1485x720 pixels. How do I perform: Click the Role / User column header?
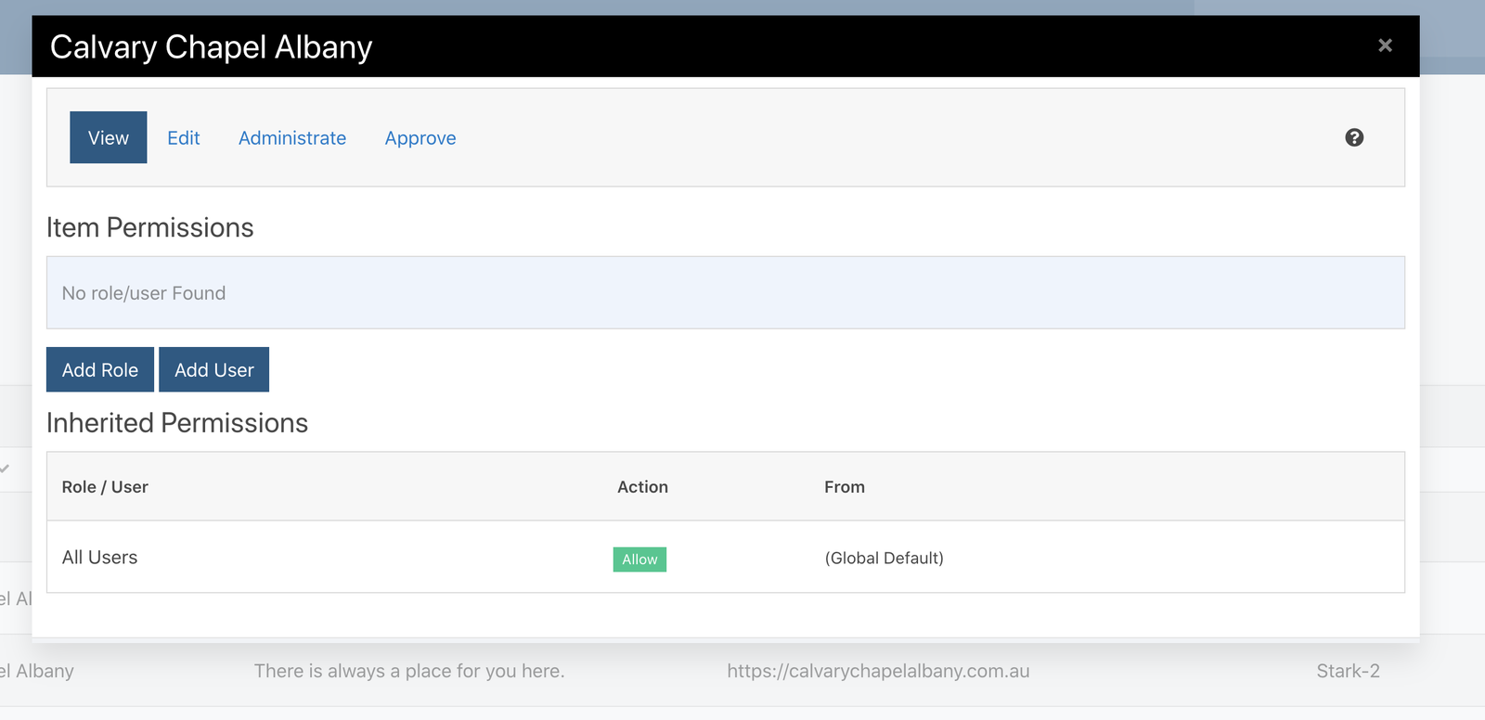(105, 487)
